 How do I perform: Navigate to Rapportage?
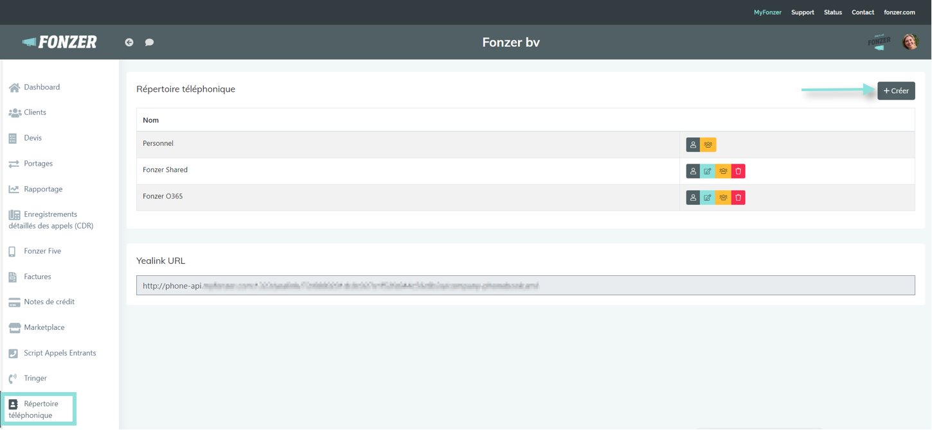[x=36, y=189]
